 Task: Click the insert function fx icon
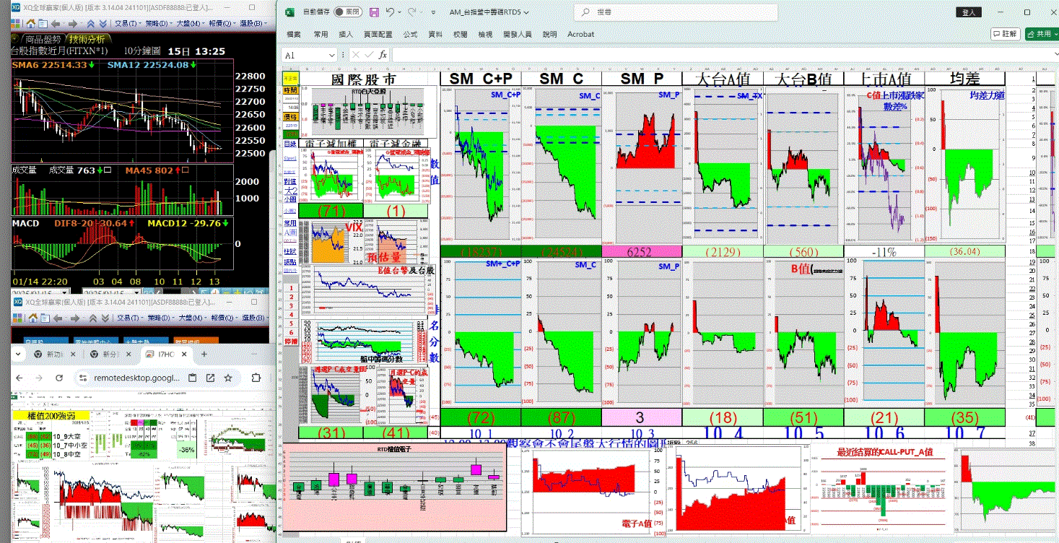click(x=383, y=55)
